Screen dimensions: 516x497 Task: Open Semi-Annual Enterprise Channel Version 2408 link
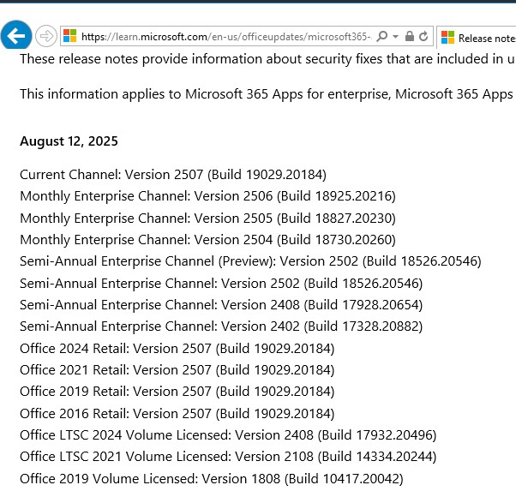tap(221, 305)
